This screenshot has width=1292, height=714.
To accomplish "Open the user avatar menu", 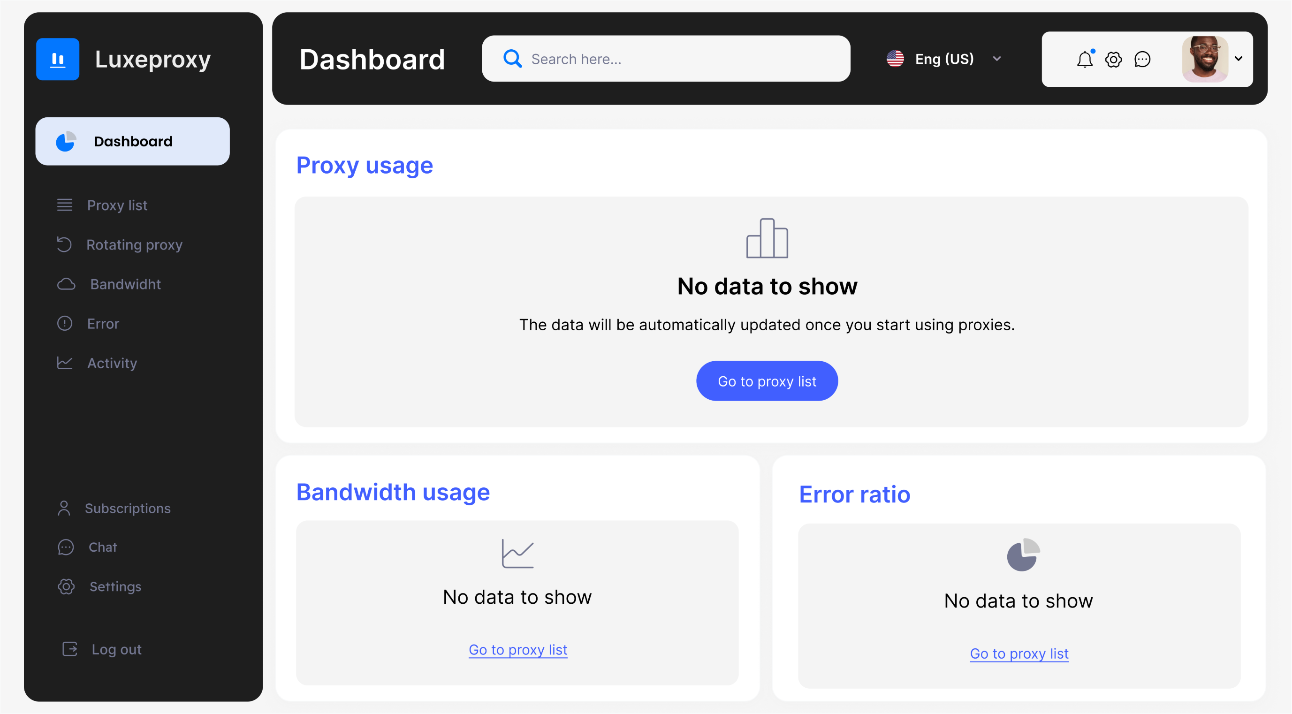I will 1205,59.
